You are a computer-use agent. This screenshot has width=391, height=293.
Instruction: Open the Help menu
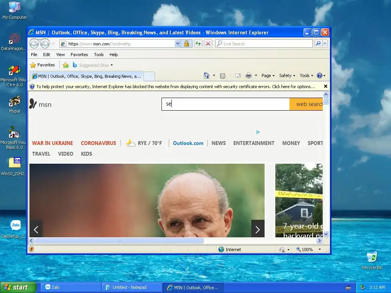tap(113, 55)
